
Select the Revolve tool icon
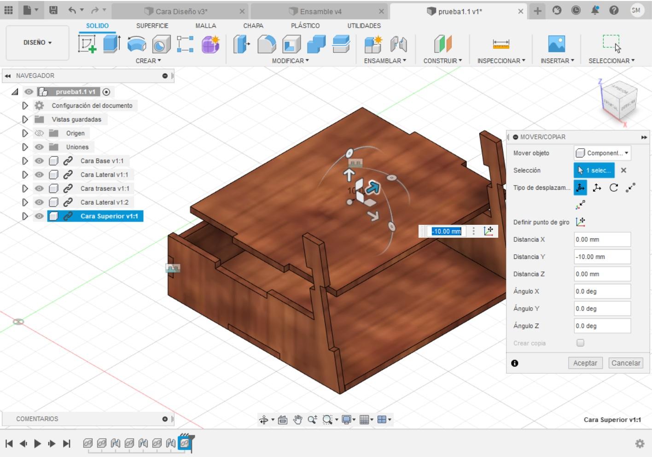(x=136, y=44)
